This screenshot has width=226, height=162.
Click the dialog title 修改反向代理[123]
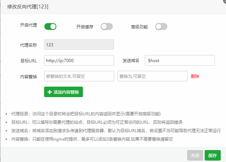coord(28,7)
